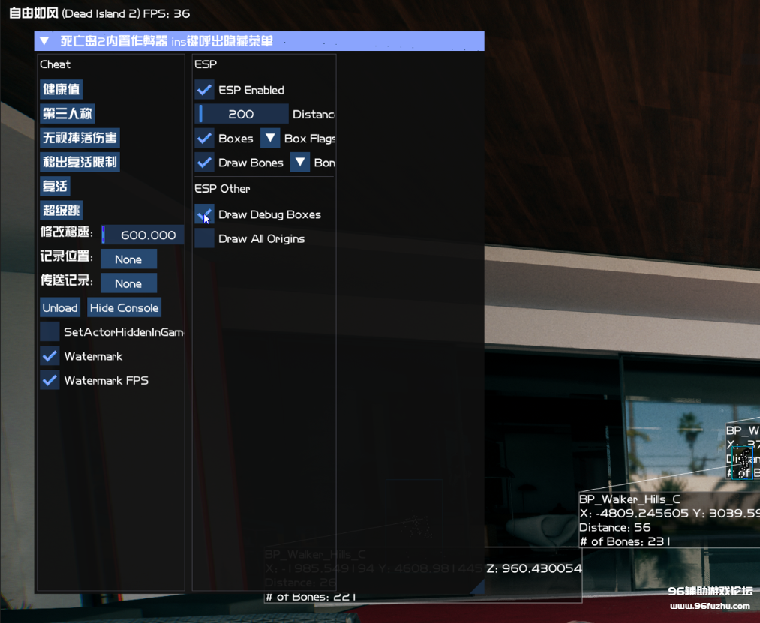The height and width of the screenshot is (623, 760).
Task: Click the 复活 button
Action: pyautogui.click(x=56, y=186)
